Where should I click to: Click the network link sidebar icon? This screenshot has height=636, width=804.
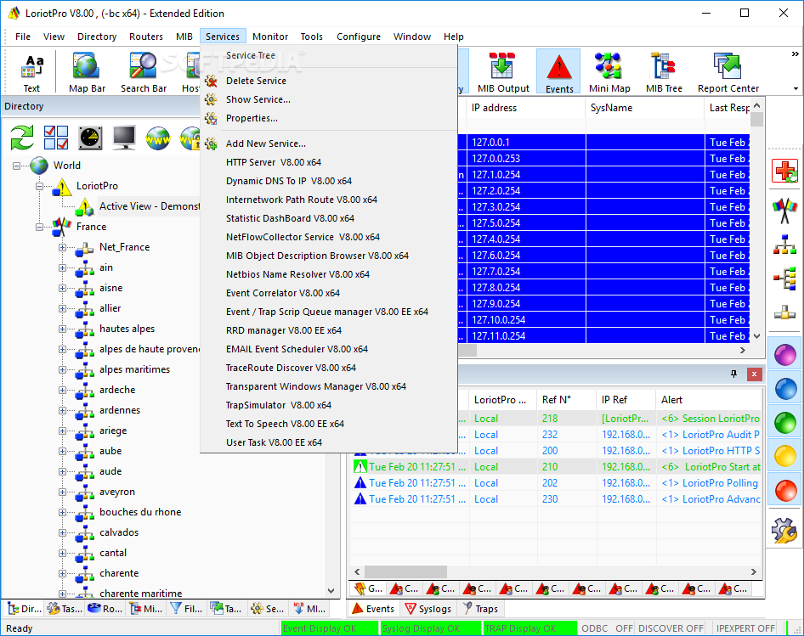point(784,312)
